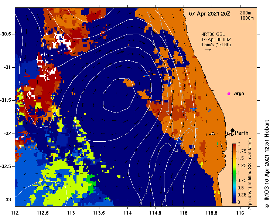Click the 113 longitude axis label
The image size is (273, 219).
click(71, 213)
